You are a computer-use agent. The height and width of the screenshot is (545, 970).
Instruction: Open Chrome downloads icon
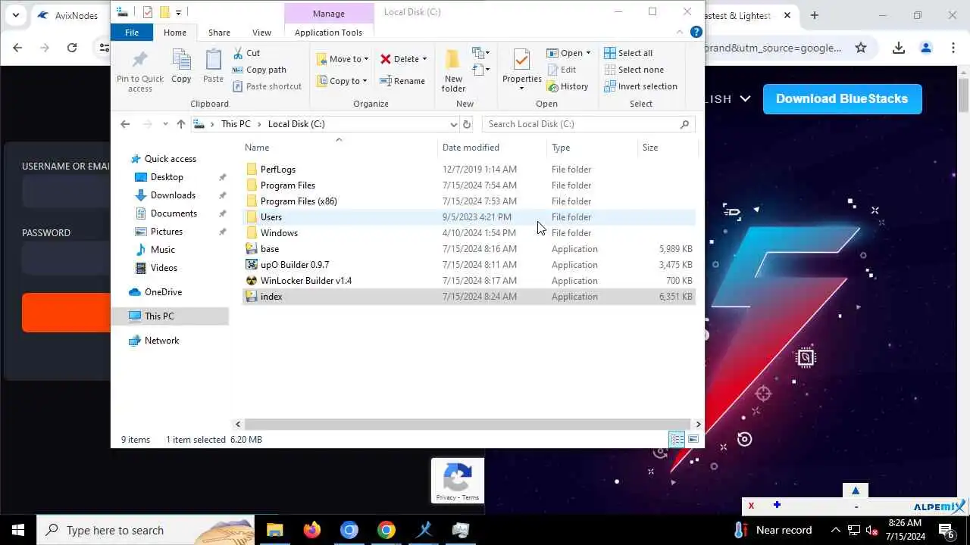pos(899,48)
